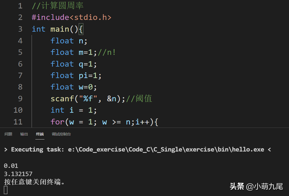
Task: Click line number 1 in the gutter
Action: pyautogui.click(x=20, y=6)
